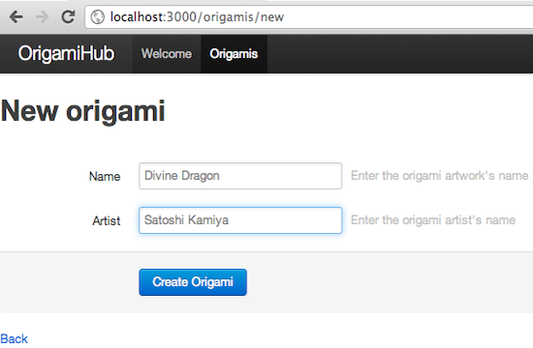
Task: Click the empty dark navbar right of Origamis
Action: pyautogui.click(x=399, y=53)
